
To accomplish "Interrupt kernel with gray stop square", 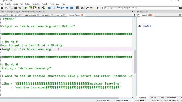I will (180, 15).
